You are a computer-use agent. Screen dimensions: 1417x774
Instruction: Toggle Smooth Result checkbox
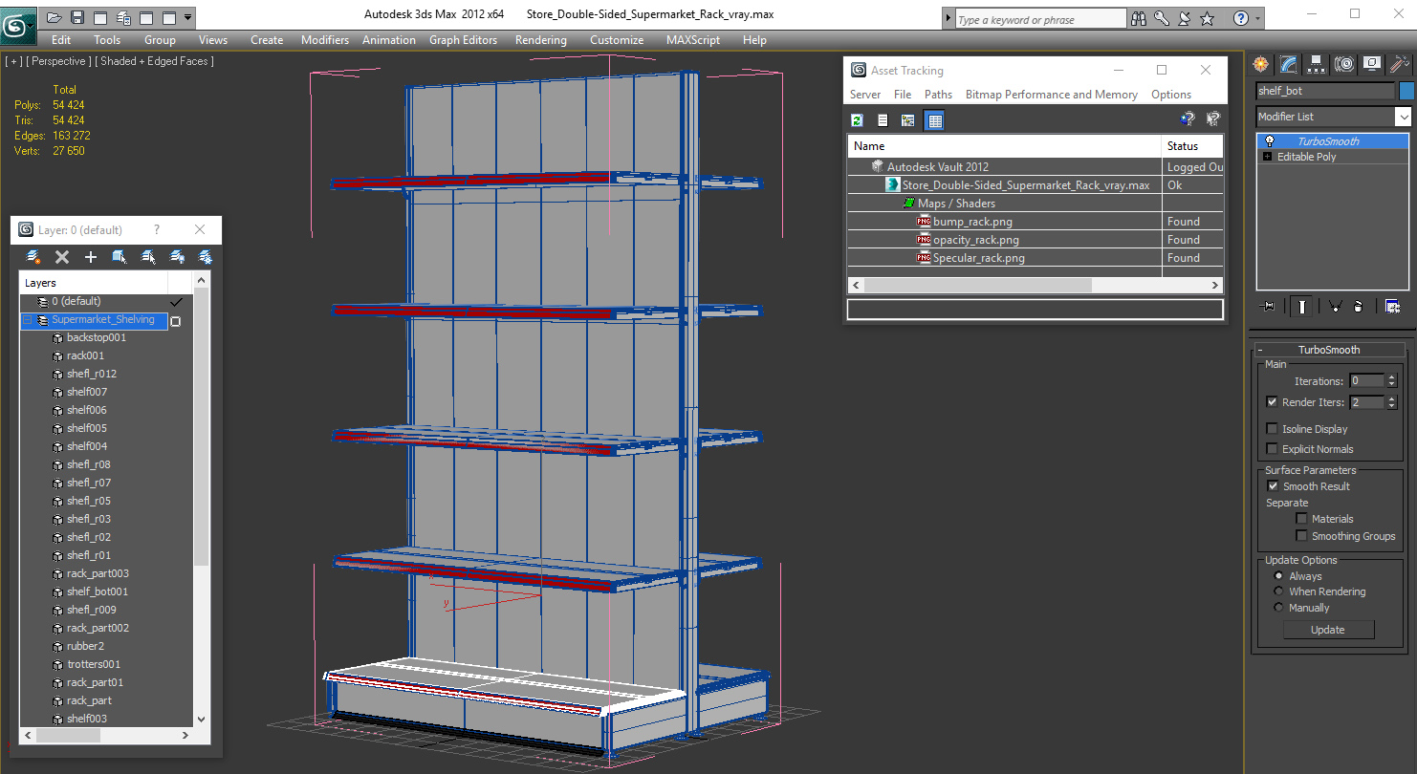[1273, 486]
